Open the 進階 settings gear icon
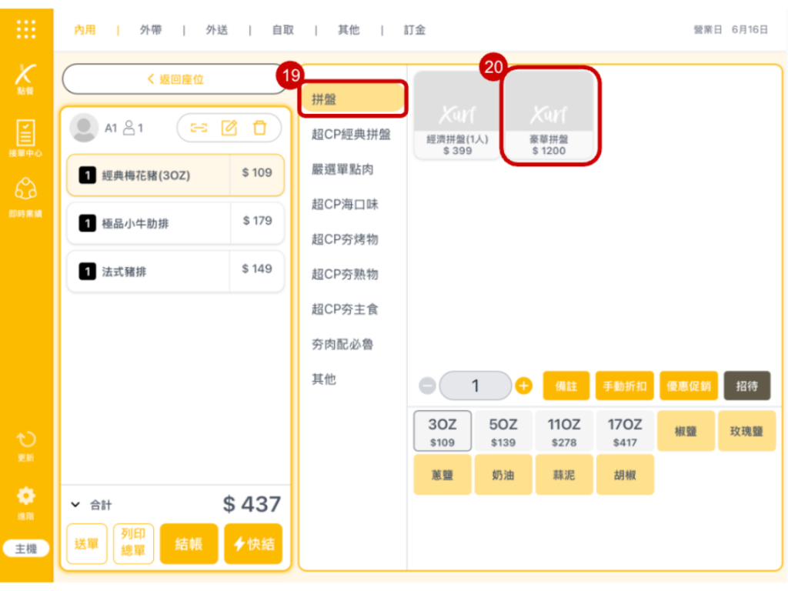Viewport: 788px width, 591px height. (x=26, y=500)
